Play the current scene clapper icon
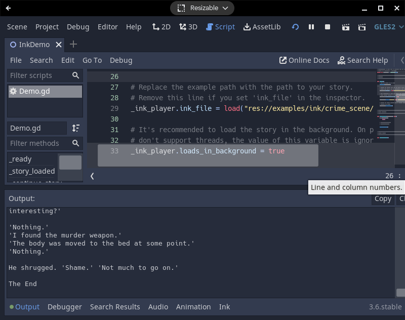 click(x=345, y=27)
